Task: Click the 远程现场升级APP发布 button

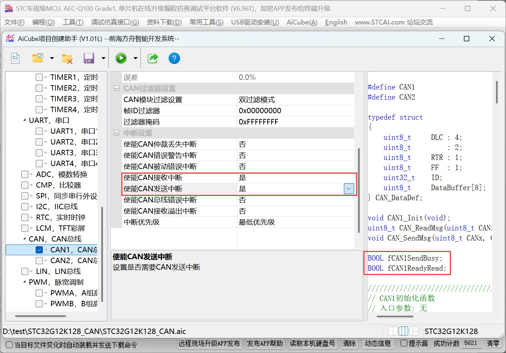Action: click(209, 344)
